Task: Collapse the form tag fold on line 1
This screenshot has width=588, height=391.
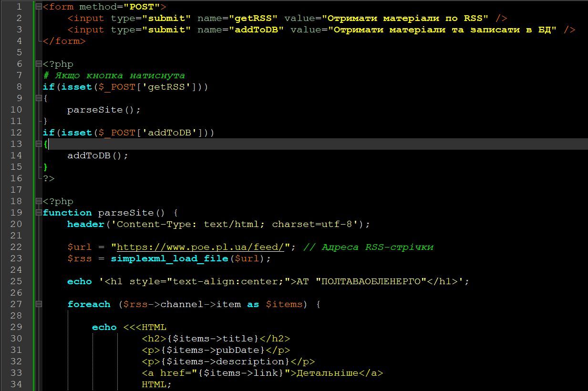Action: pyautogui.click(x=39, y=7)
